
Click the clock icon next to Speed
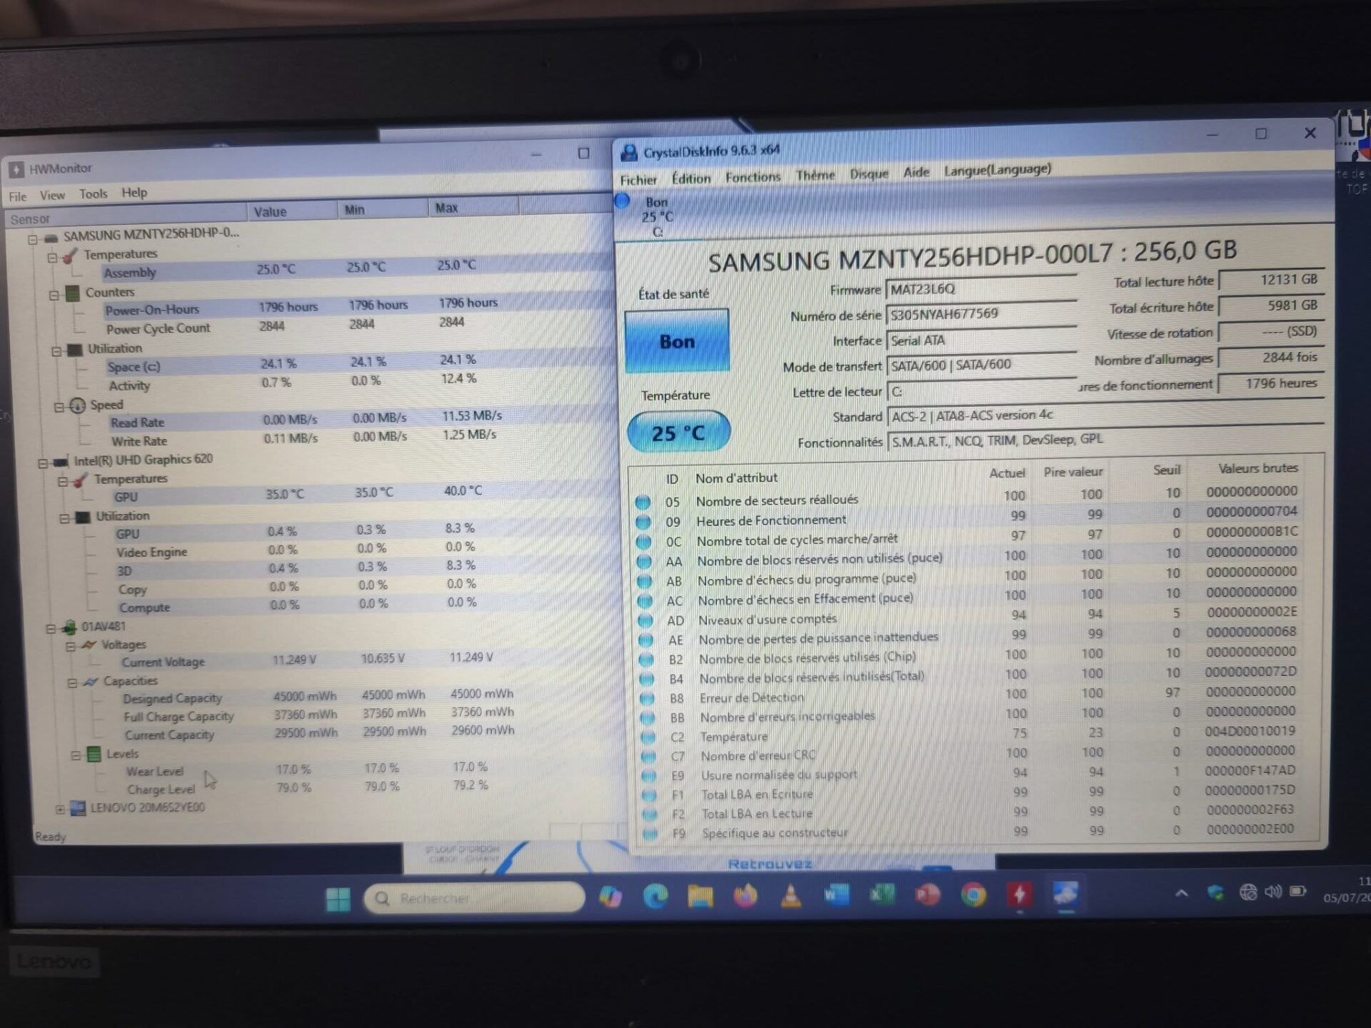coord(77,406)
